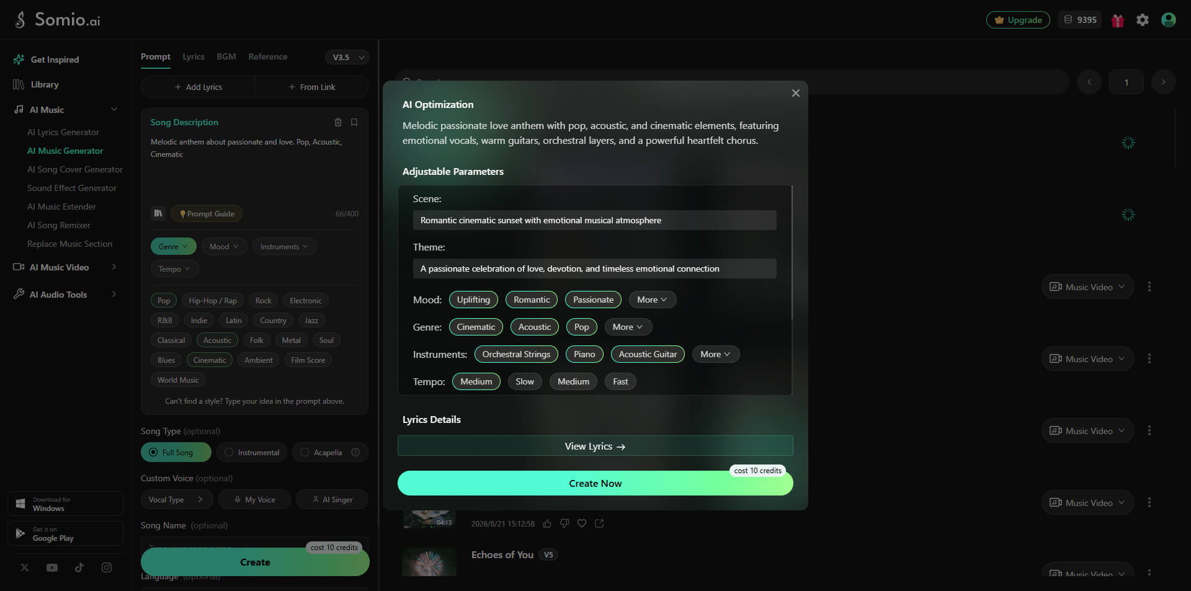The image size is (1191, 591).
Task: Select the Full Song radio option
Action: [x=176, y=452]
